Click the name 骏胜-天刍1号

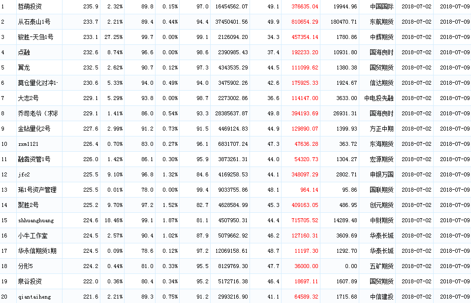pos(35,37)
